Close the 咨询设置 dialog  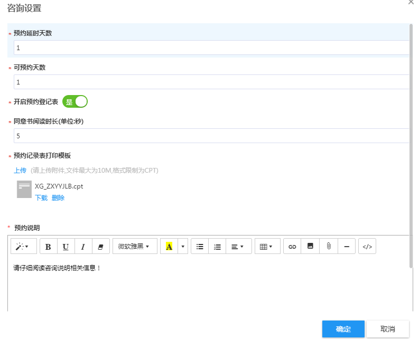click(411, 2)
